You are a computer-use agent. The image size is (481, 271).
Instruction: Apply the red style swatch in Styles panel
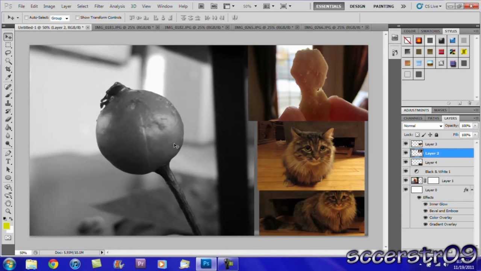[441, 52]
